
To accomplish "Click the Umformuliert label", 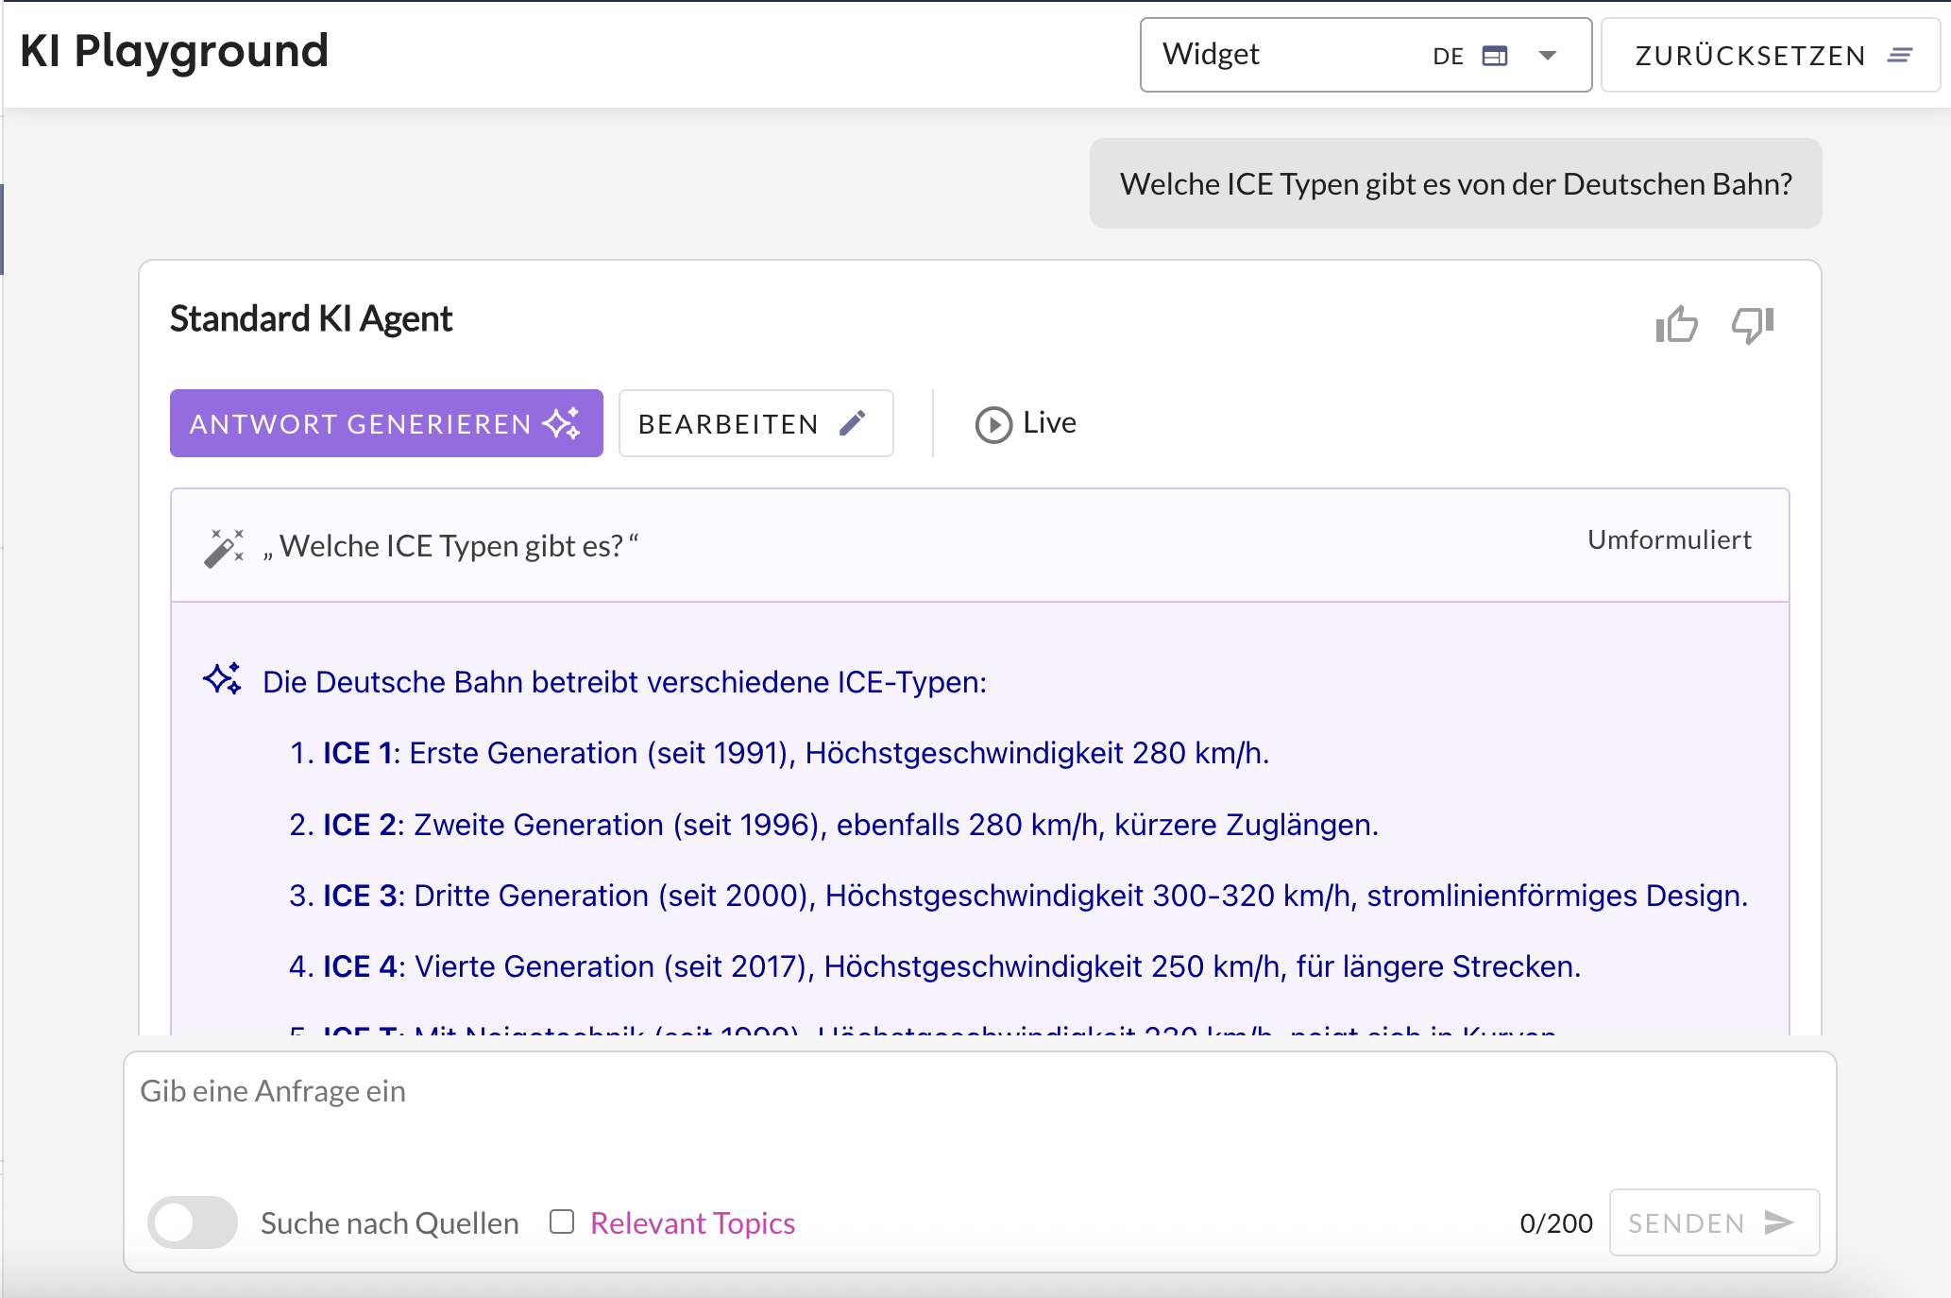I will (x=1669, y=539).
